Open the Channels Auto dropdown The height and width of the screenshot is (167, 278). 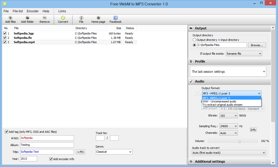[x=228, y=133]
